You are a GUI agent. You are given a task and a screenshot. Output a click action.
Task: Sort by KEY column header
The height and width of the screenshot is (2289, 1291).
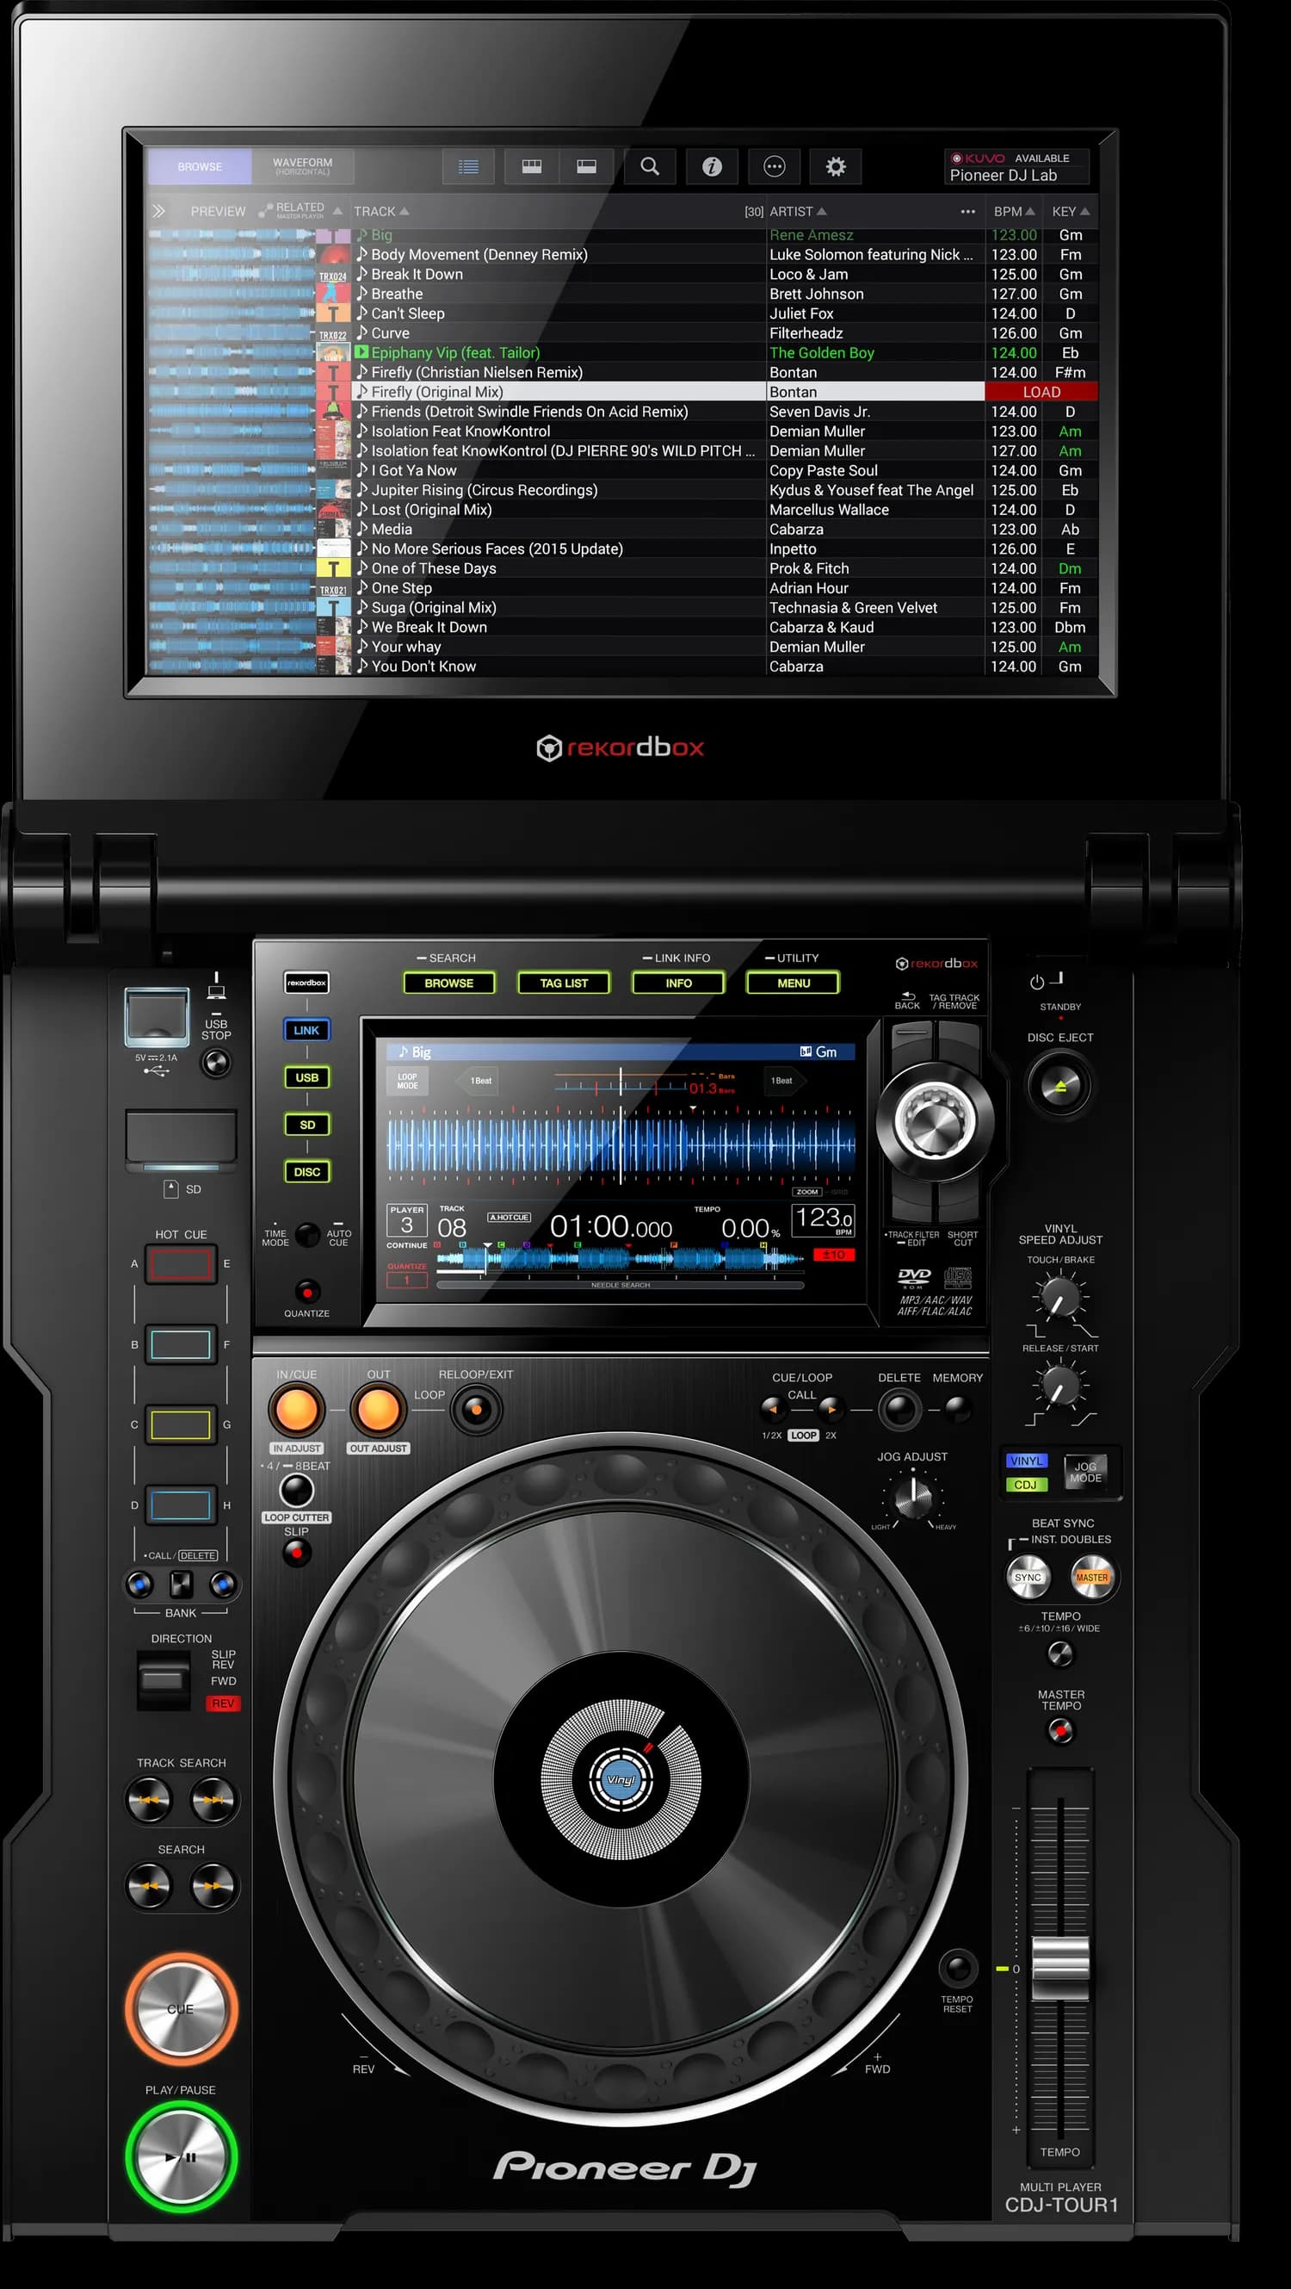[1070, 212]
